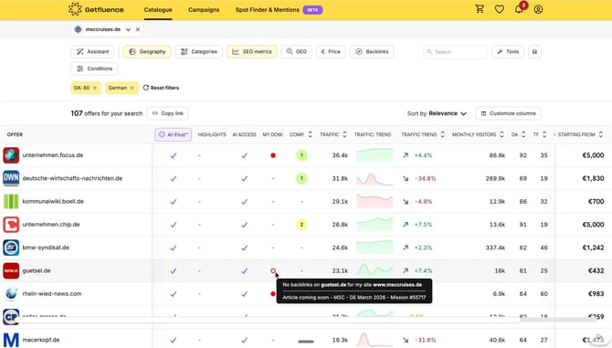Screen dimensions: 612x348
Task: Click macerkopf.de M logo
Action: pos(11,340)
